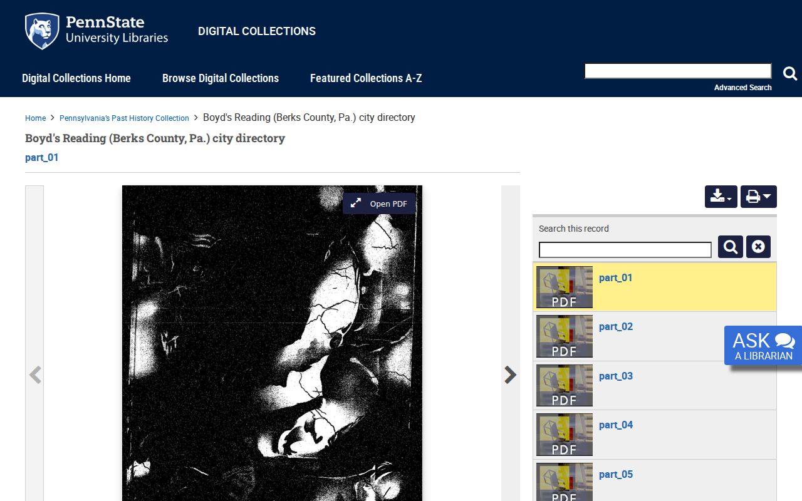Viewport: 802px width, 501px height.
Task: Select the part_01 PDF thumbnail
Action: pyautogui.click(x=565, y=287)
